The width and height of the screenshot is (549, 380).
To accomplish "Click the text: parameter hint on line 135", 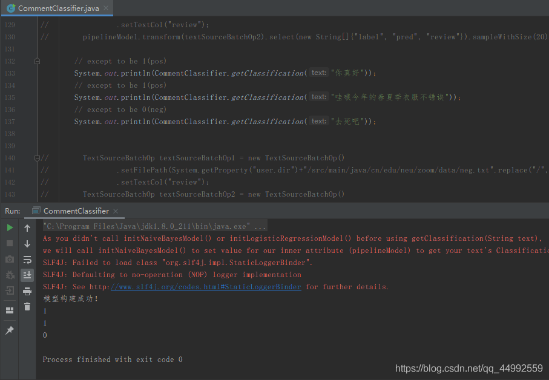I will [318, 97].
